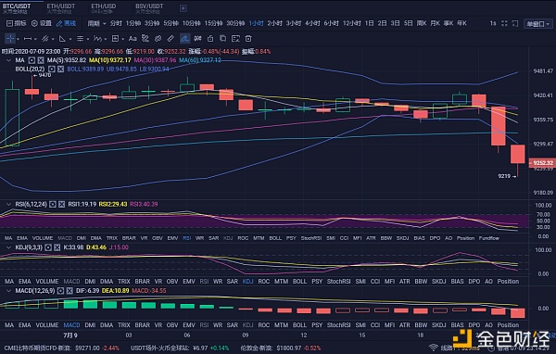Switch to the BSV/USDT tab
Image resolution: width=556 pixels, height=354 pixels.
[x=149, y=7]
